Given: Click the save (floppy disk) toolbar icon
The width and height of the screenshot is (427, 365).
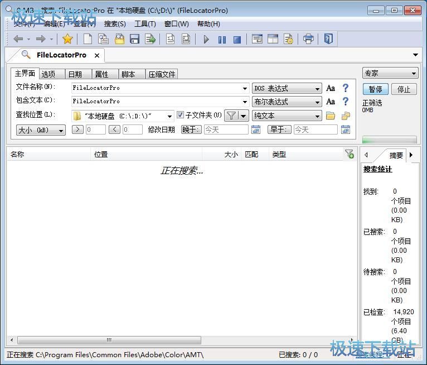Looking at the screenshot, I should coord(134,39).
